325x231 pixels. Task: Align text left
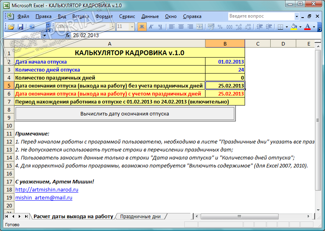coord(171,27)
